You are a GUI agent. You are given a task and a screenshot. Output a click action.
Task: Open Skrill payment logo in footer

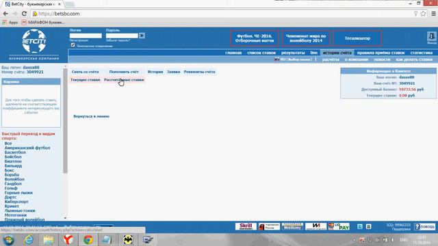pos(246,226)
